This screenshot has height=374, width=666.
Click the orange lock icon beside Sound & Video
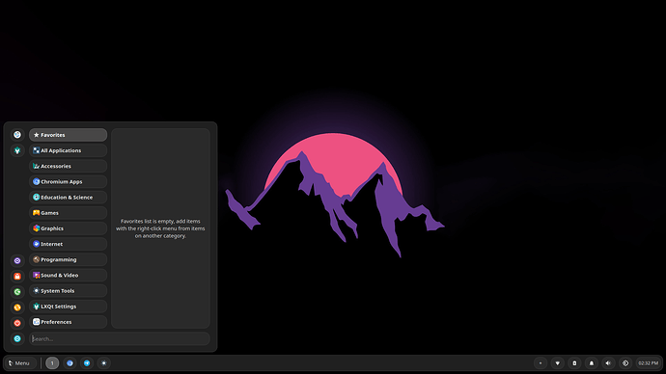(x=17, y=277)
